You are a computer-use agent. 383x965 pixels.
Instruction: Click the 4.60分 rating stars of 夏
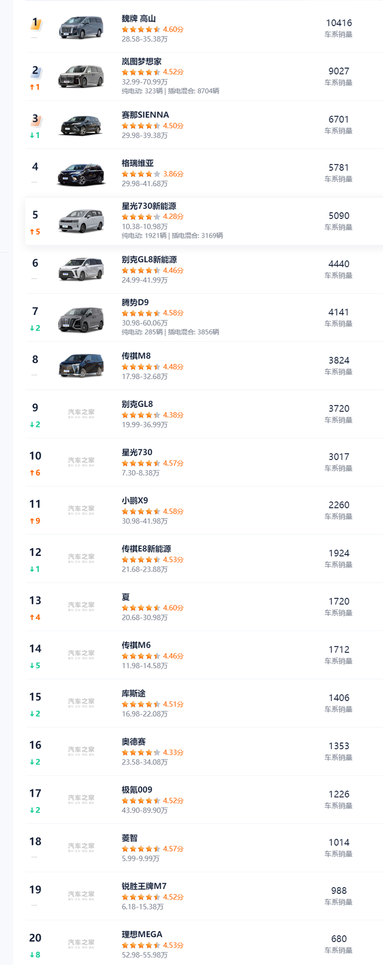(x=141, y=607)
